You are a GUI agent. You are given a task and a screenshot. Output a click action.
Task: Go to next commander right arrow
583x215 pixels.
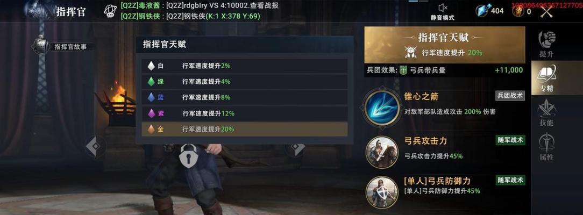296,148
